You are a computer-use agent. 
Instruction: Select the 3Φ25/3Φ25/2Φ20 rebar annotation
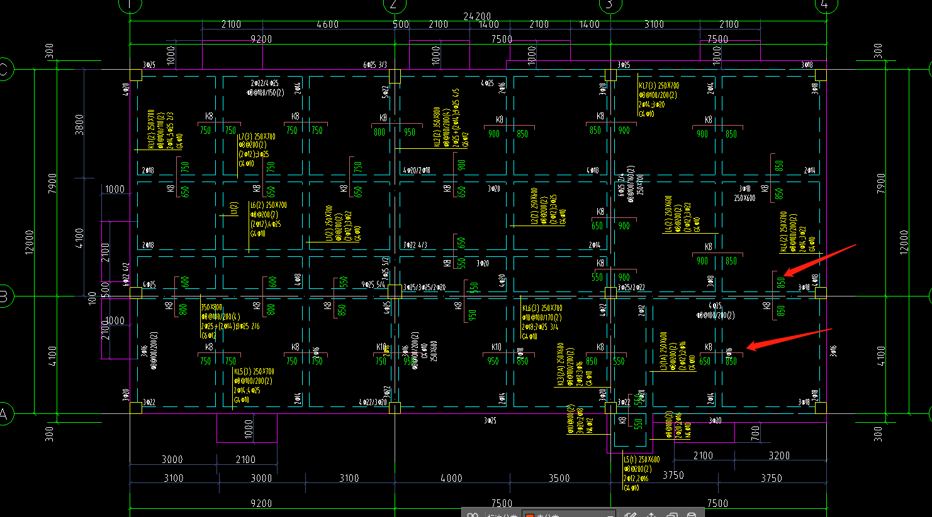point(424,288)
